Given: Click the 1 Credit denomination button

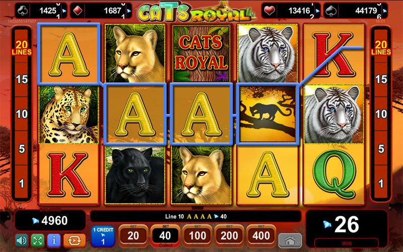Looking at the screenshot, I should click(103, 236).
